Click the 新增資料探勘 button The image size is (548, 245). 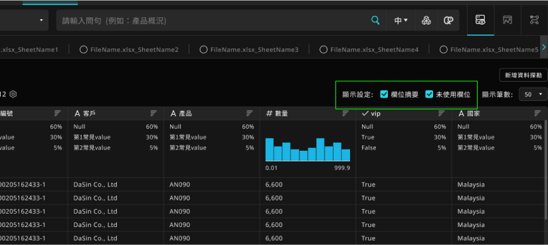point(523,75)
